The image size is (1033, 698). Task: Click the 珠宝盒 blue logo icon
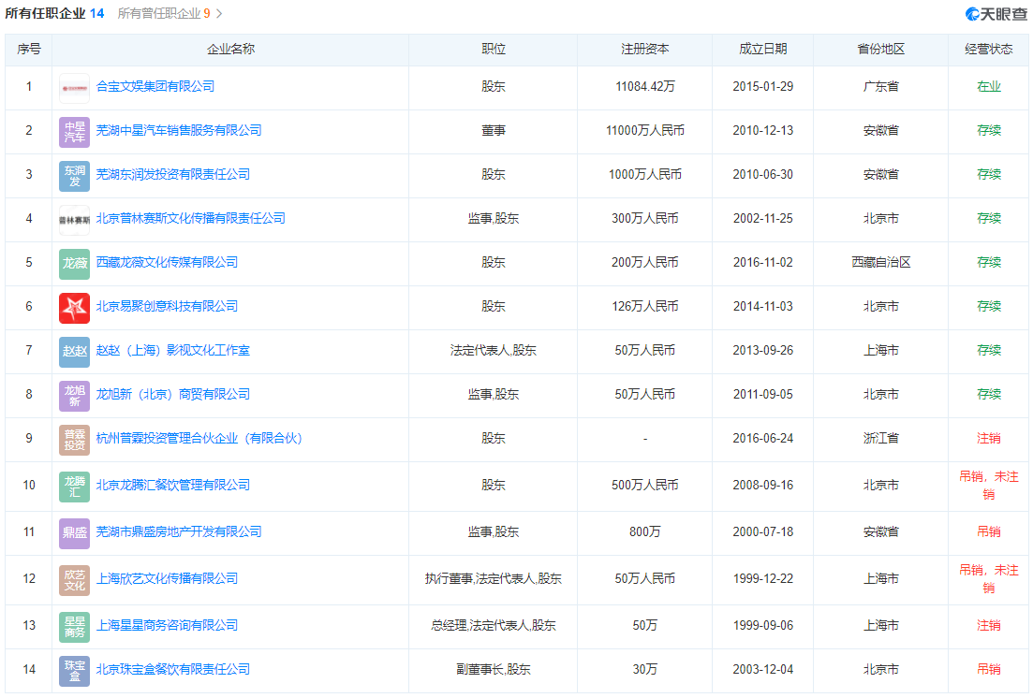(x=74, y=671)
